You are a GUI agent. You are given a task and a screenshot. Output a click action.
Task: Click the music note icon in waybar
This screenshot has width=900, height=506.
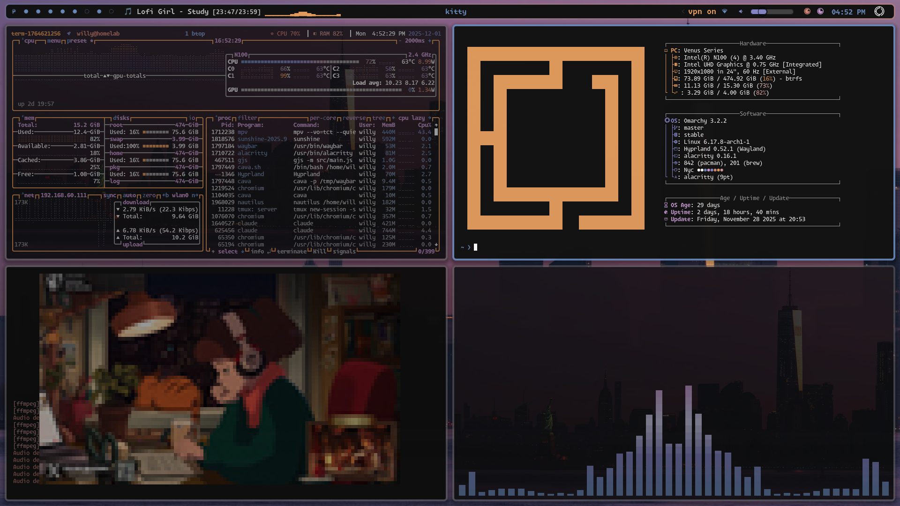click(128, 12)
